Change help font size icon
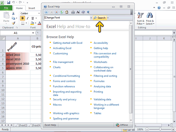Viewport: 176px width, 132px height. click(x=78, y=12)
